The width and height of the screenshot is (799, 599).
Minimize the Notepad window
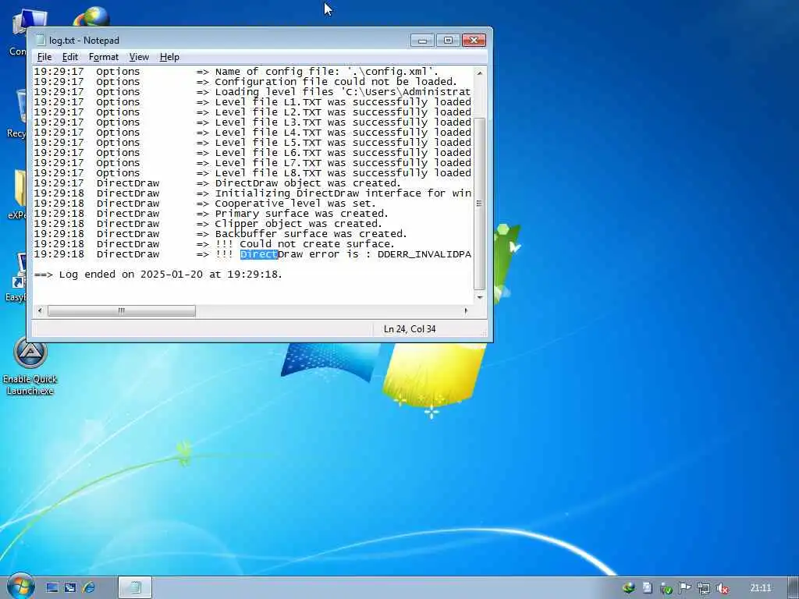(x=422, y=41)
